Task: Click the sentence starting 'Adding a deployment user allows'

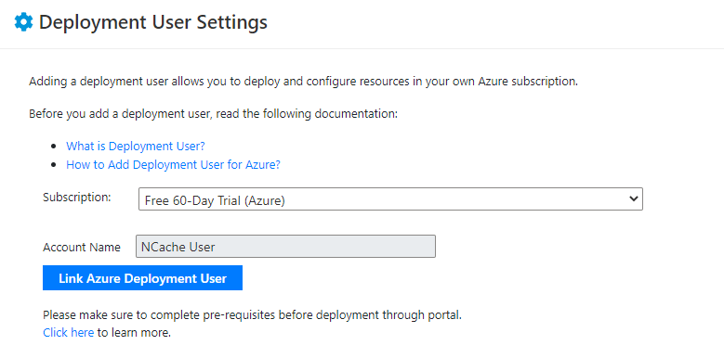Action: point(303,82)
